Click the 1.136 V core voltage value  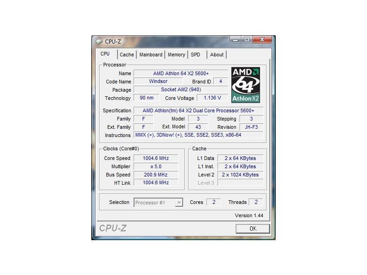212,98
